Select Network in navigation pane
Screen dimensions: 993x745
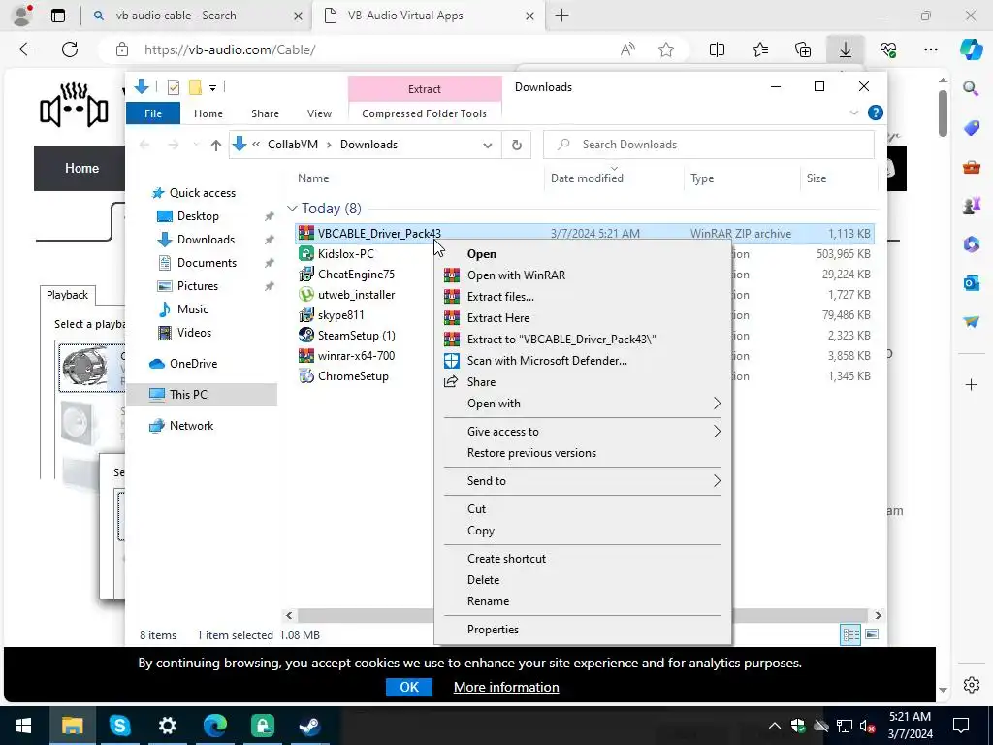191,426
